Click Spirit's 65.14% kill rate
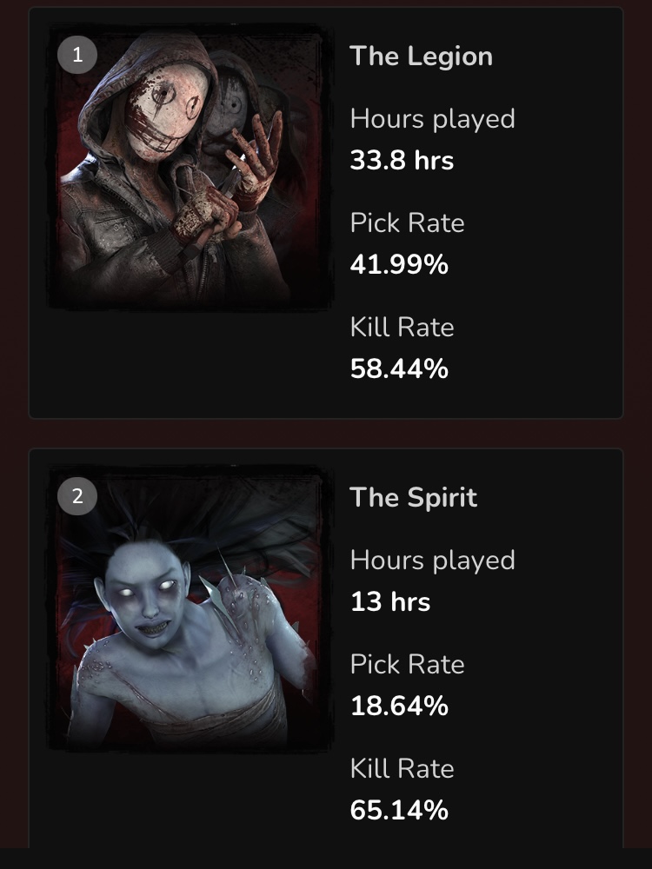 (399, 810)
